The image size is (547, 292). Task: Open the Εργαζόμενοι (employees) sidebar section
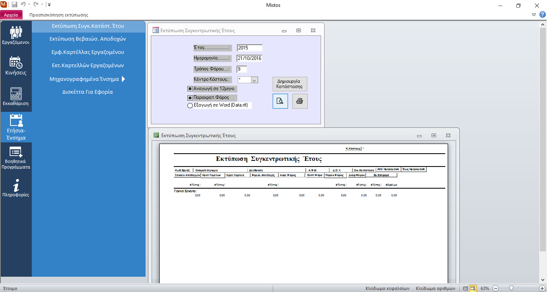16,35
